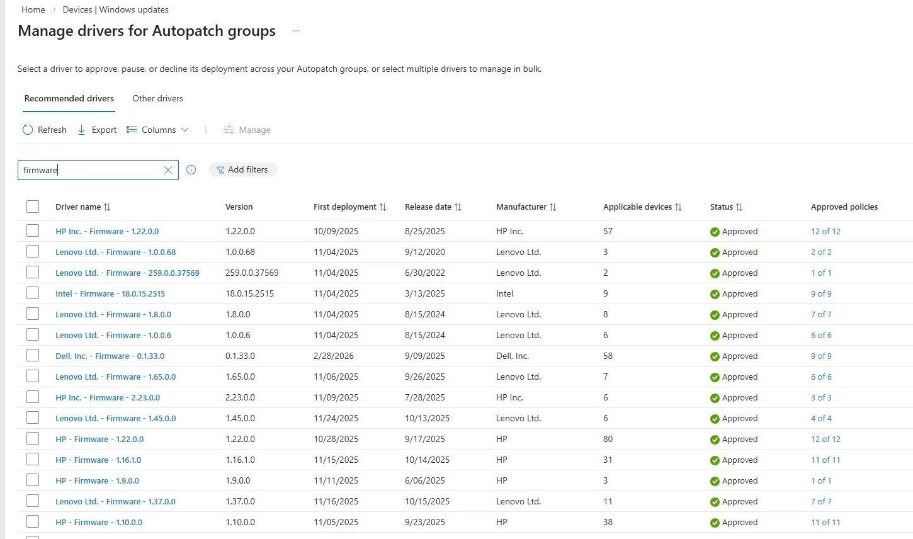This screenshot has width=913, height=539.
Task: Open the Intel Firmware 18.0.15.2515 driver link
Action: 110,293
